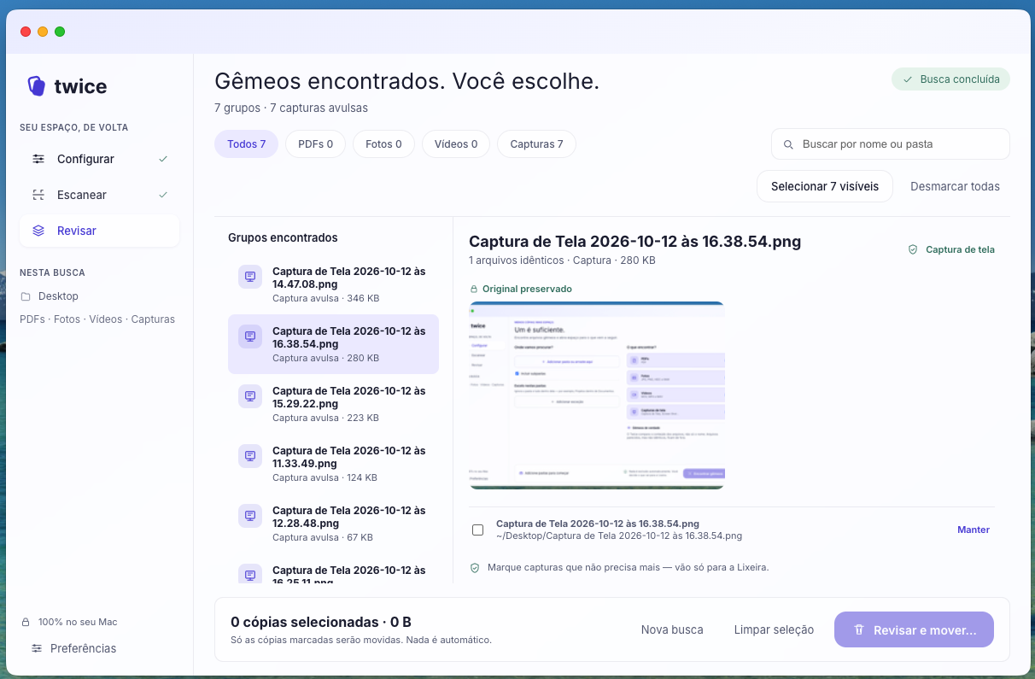This screenshot has width=1035, height=679.
Task: Click screenshot icon for 15.29.22.png capture
Action: (250, 396)
